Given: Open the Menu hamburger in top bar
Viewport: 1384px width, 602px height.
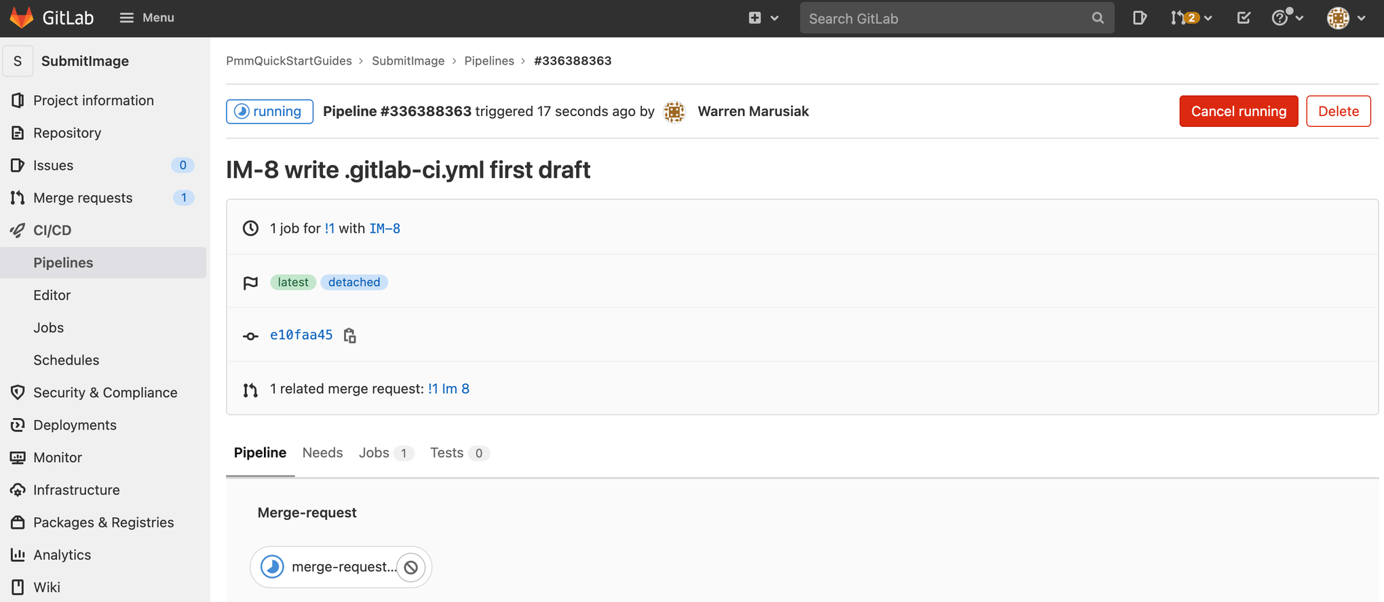Looking at the screenshot, I should click(147, 18).
